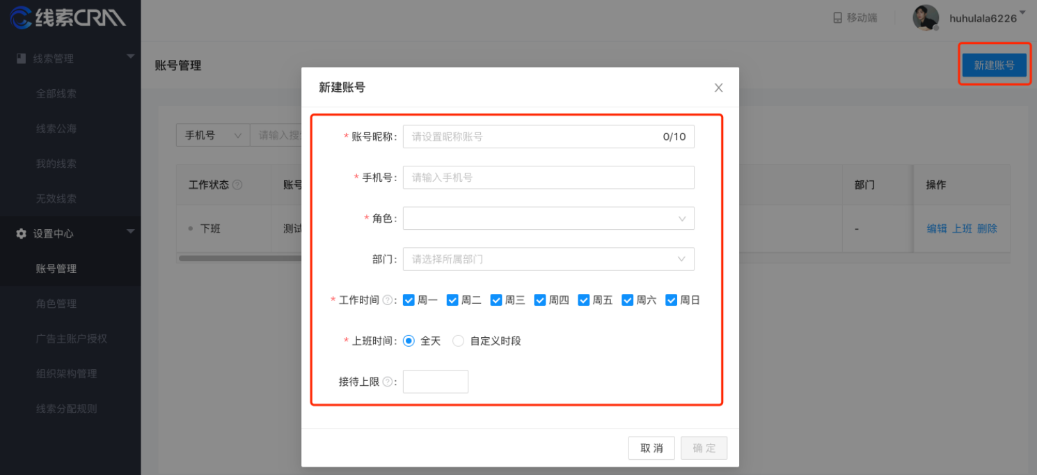
Task: Click the 编辑 link in the table row
Action: pos(936,228)
